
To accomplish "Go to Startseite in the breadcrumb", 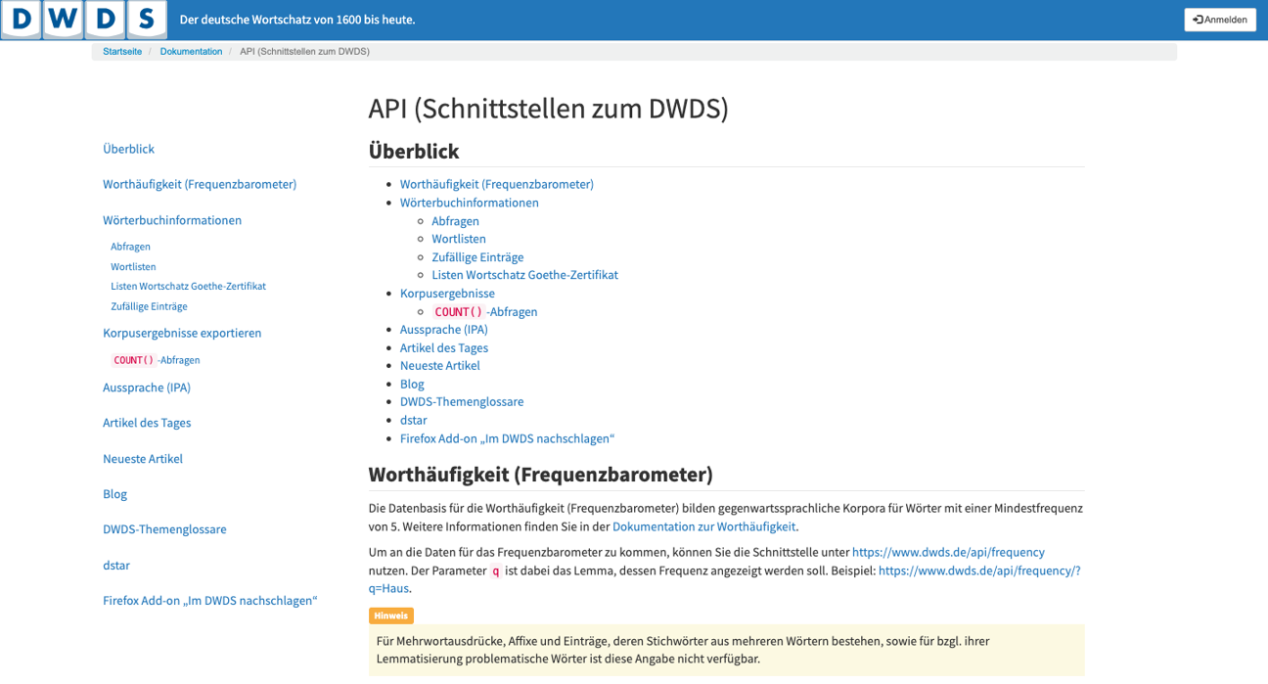I will tap(122, 52).
